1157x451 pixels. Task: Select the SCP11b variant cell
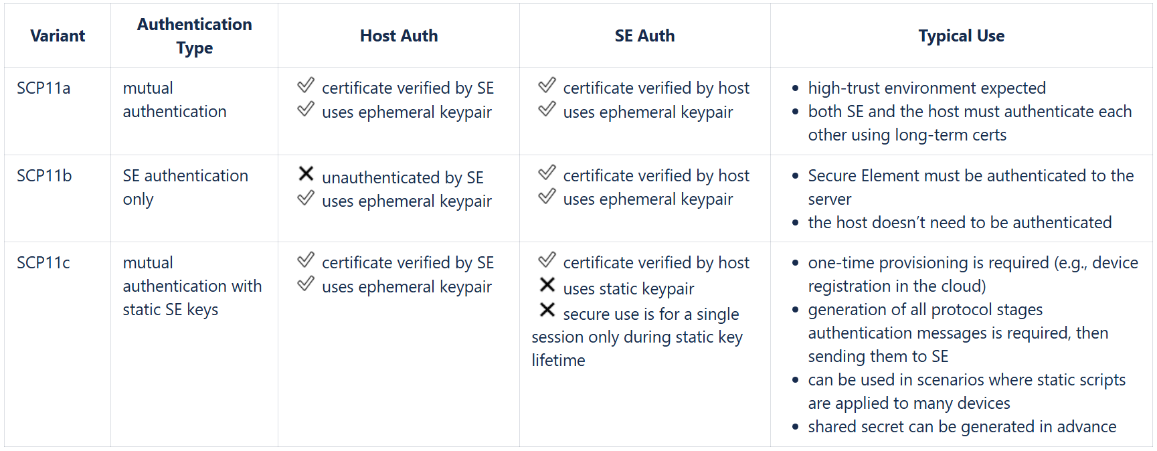[x=44, y=176]
